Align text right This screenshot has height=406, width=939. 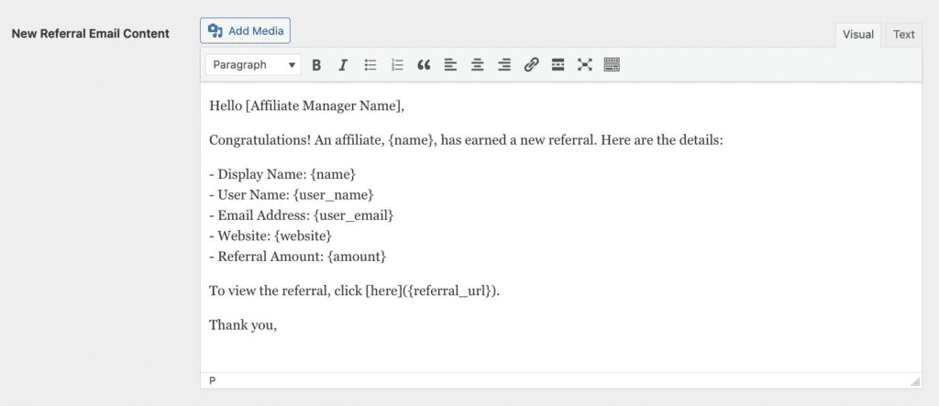coord(504,65)
